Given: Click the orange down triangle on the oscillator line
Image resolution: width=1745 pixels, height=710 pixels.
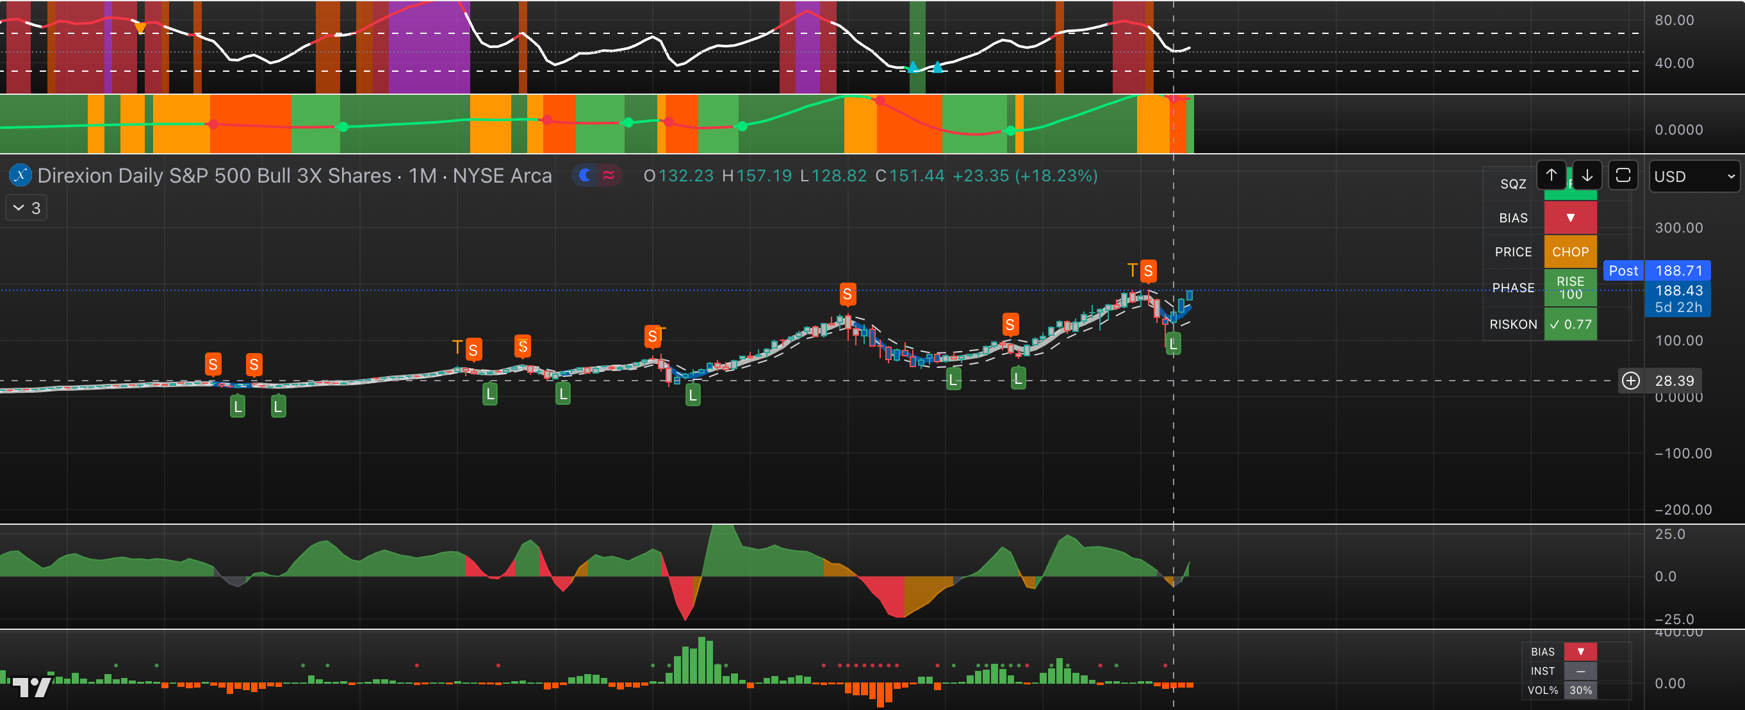Looking at the screenshot, I should [140, 28].
